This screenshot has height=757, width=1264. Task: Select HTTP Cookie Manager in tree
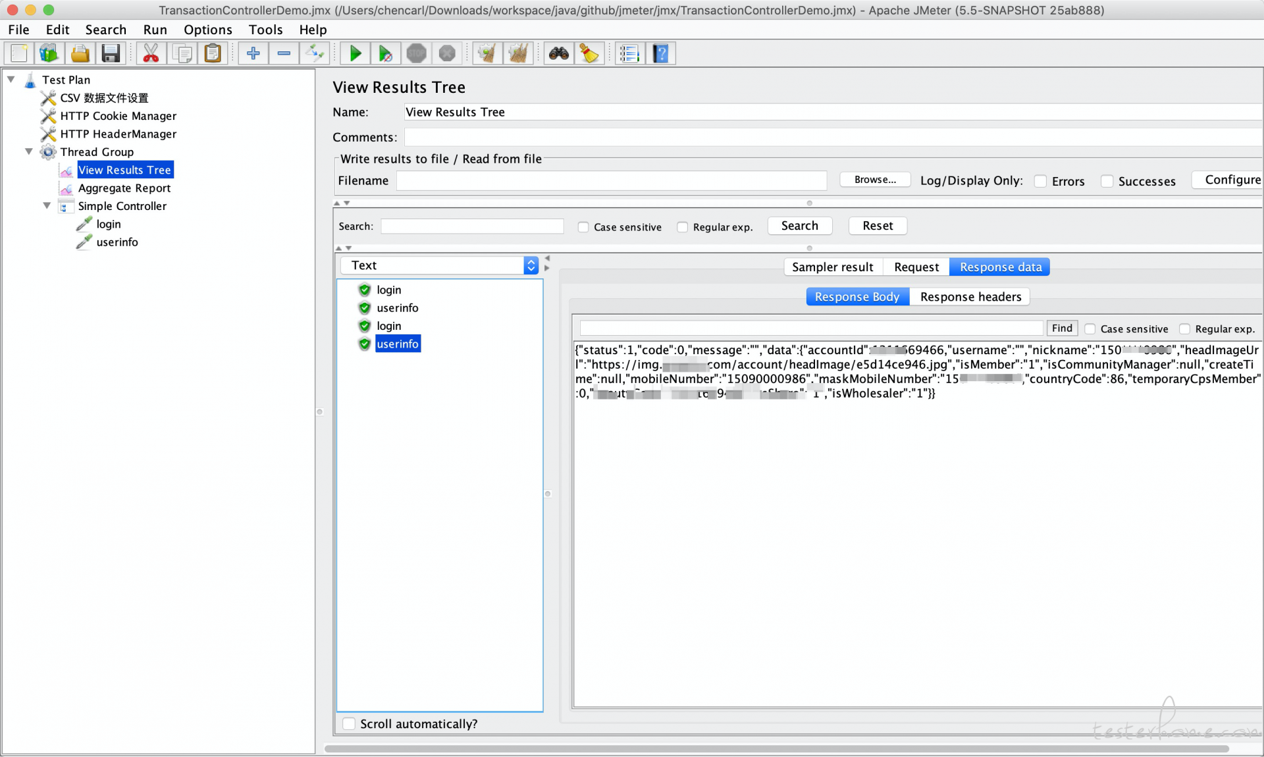118,116
